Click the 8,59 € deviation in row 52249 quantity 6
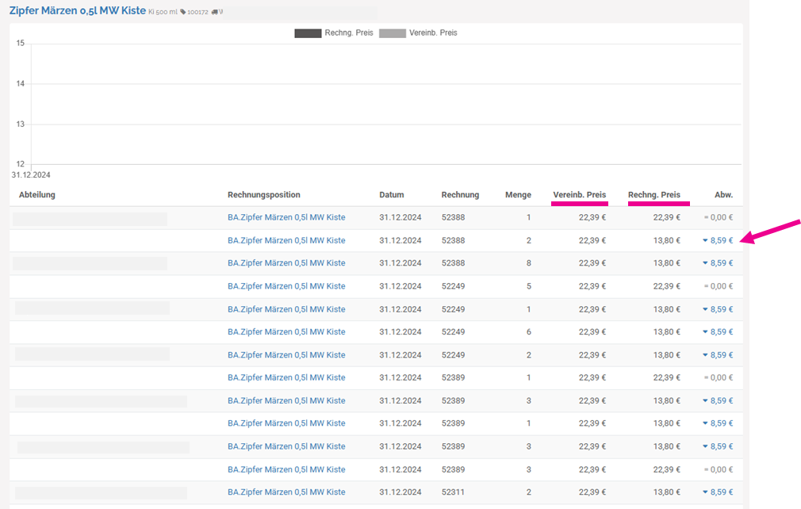801x509 pixels. click(718, 332)
